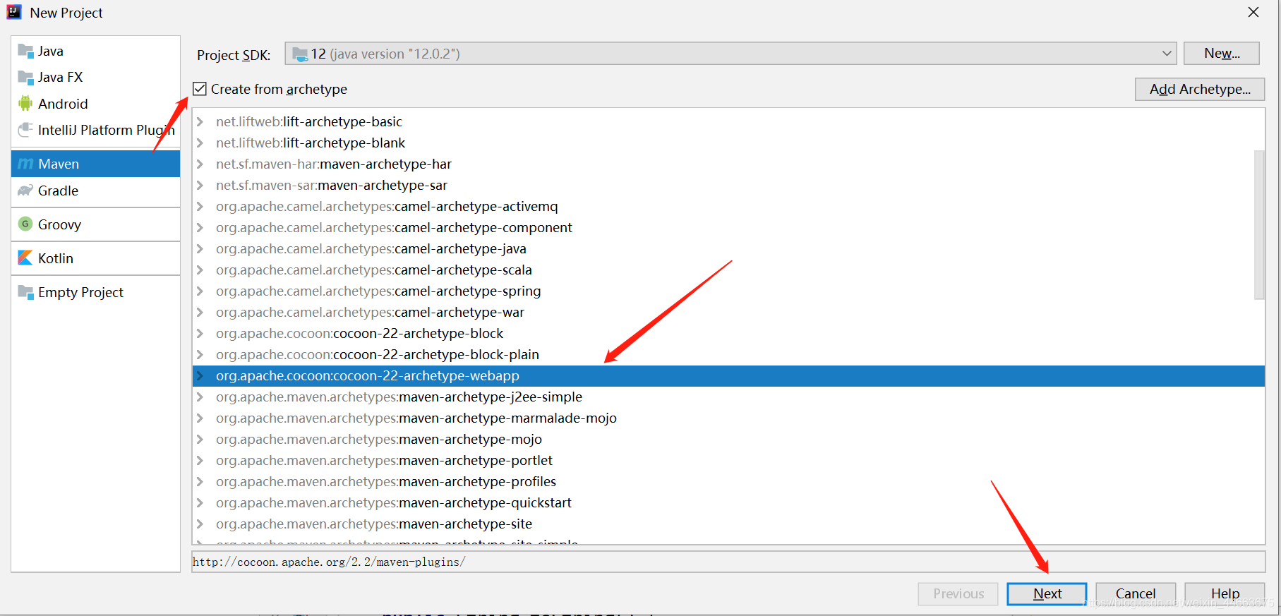Click the archetype list vertical scrollbar
The width and height of the screenshot is (1281, 616).
tap(1259, 224)
